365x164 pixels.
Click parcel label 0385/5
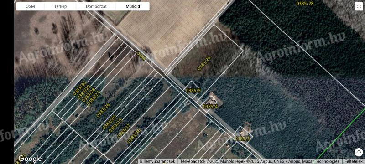click(193, 91)
